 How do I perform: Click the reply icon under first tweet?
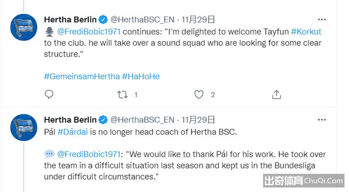pos(49,94)
